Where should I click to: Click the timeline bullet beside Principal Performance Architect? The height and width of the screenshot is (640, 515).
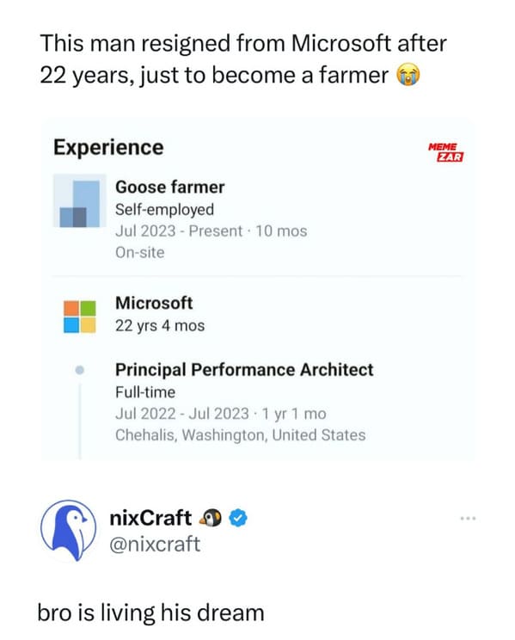pyautogui.click(x=80, y=370)
